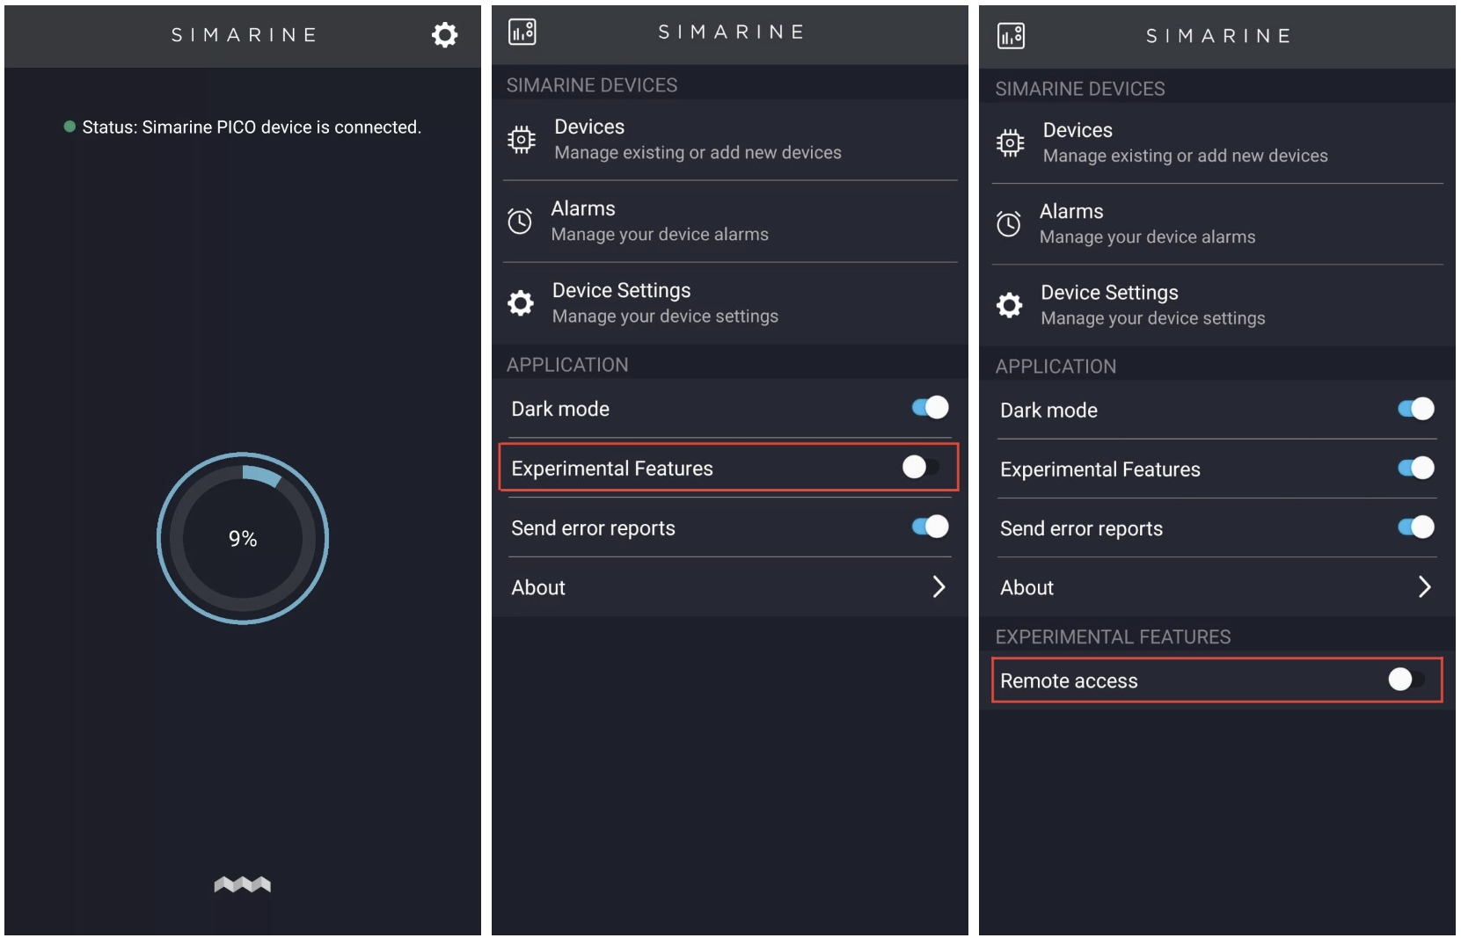Image resolution: width=1461 pixels, height=938 pixels.
Task: Turn off Dark mode above the disabled Experimental Features switch
Action: point(930,408)
